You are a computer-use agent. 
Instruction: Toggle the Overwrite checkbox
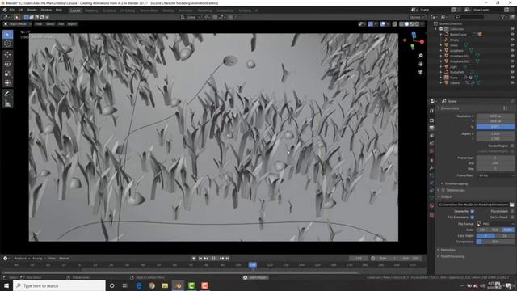tap(472, 211)
